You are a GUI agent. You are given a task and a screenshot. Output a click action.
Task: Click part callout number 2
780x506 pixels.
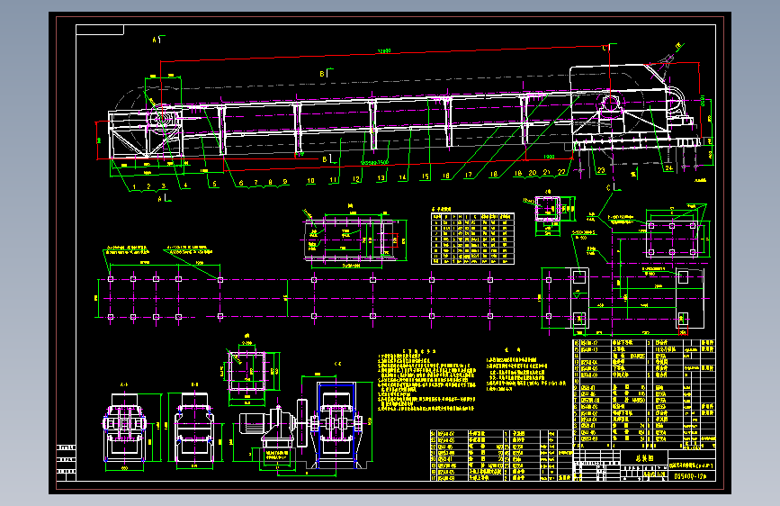148,186
